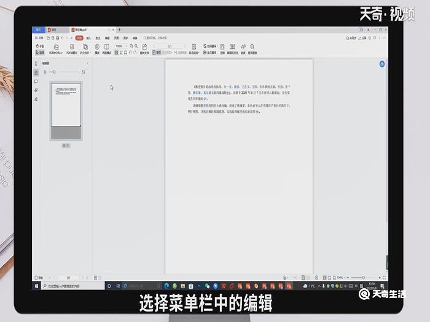
Task: Click the zoom in magnifier icon
Action: pyautogui.click(x=136, y=46)
